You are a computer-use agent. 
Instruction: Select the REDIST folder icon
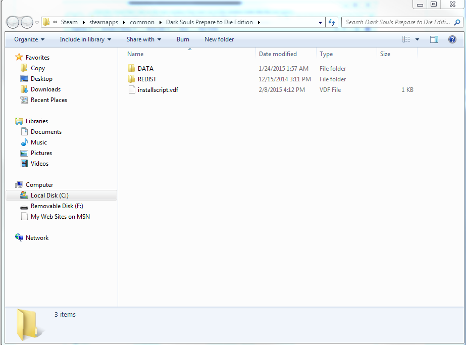[132, 79]
